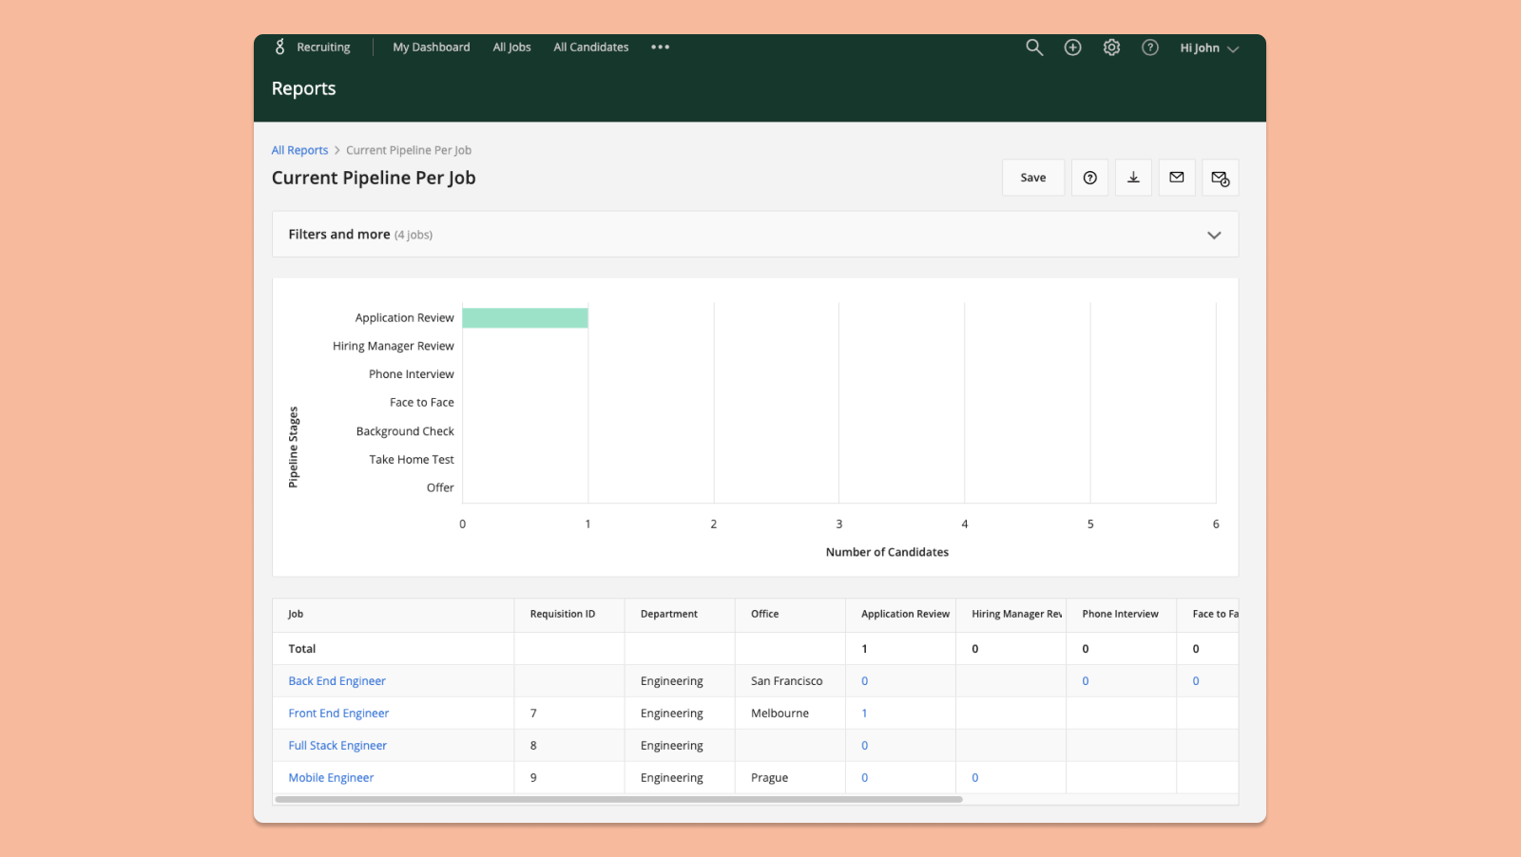Open the three-dot more navigation menu
This screenshot has width=1521, height=857.
(660, 48)
